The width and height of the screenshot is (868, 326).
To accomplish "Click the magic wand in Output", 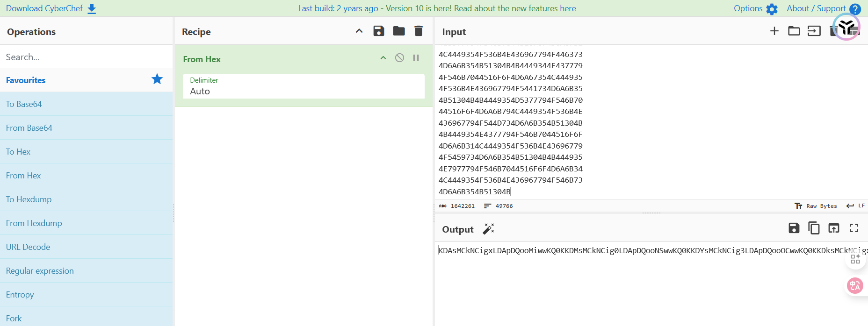I will (488, 229).
